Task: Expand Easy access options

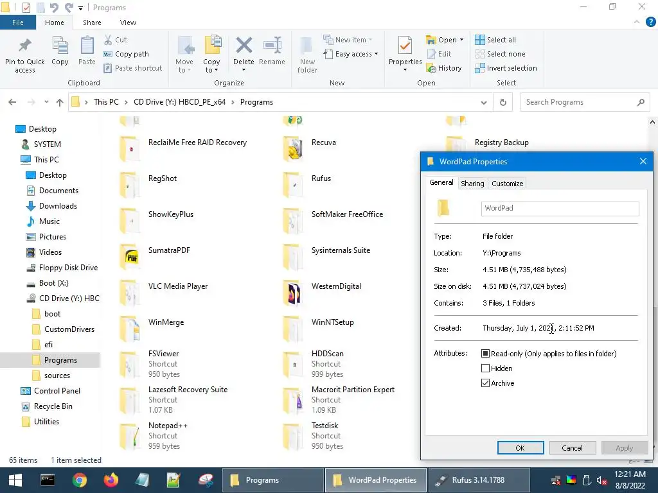Action: point(351,54)
